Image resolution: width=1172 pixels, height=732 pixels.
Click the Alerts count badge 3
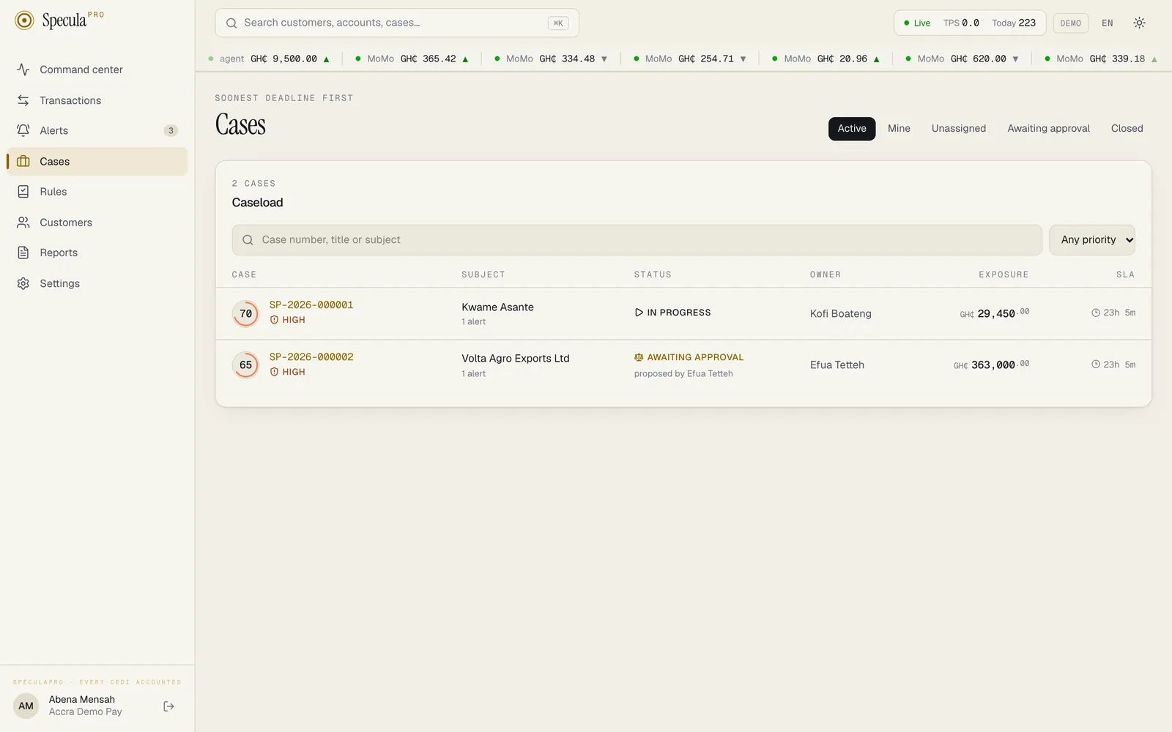click(171, 131)
